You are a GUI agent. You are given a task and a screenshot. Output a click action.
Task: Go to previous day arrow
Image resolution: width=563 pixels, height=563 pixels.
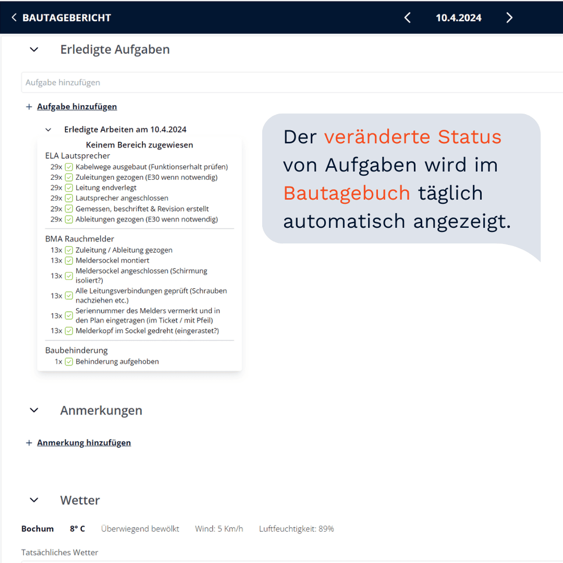[x=408, y=18]
